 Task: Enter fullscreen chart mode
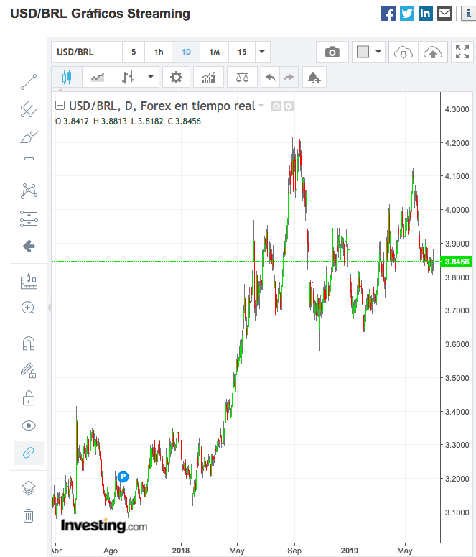462,52
